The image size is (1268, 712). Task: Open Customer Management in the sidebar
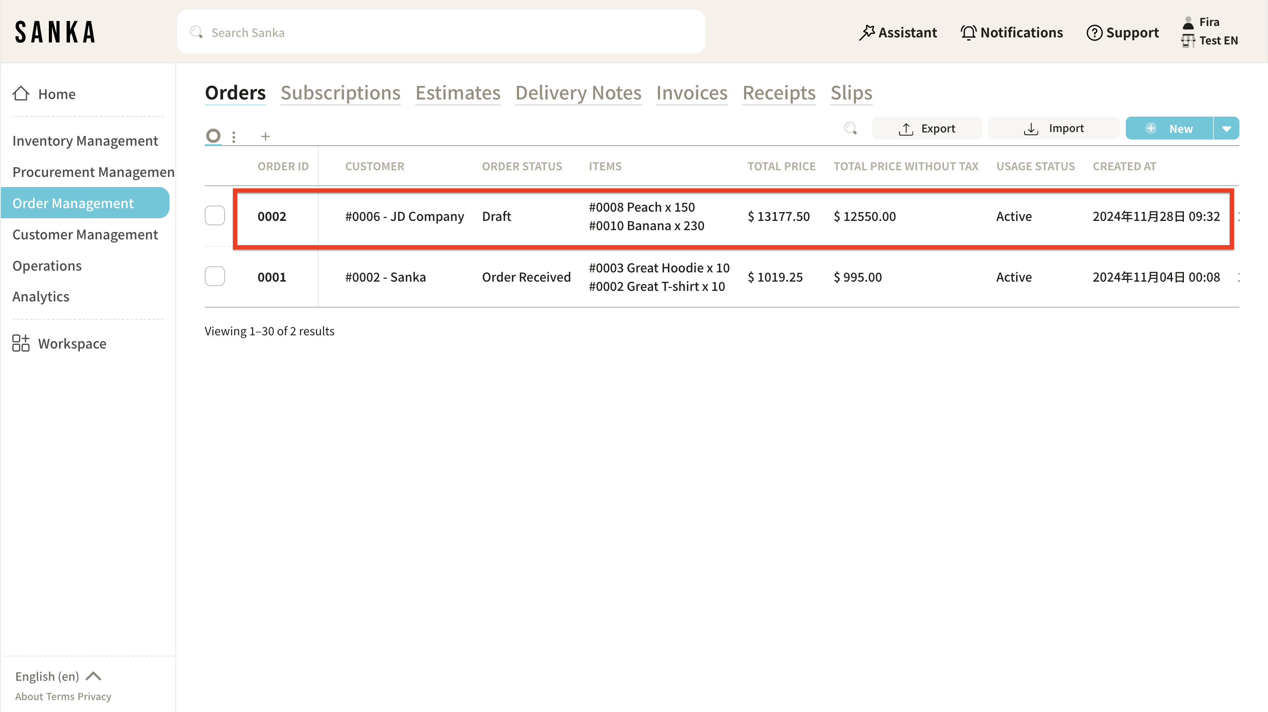click(85, 235)
